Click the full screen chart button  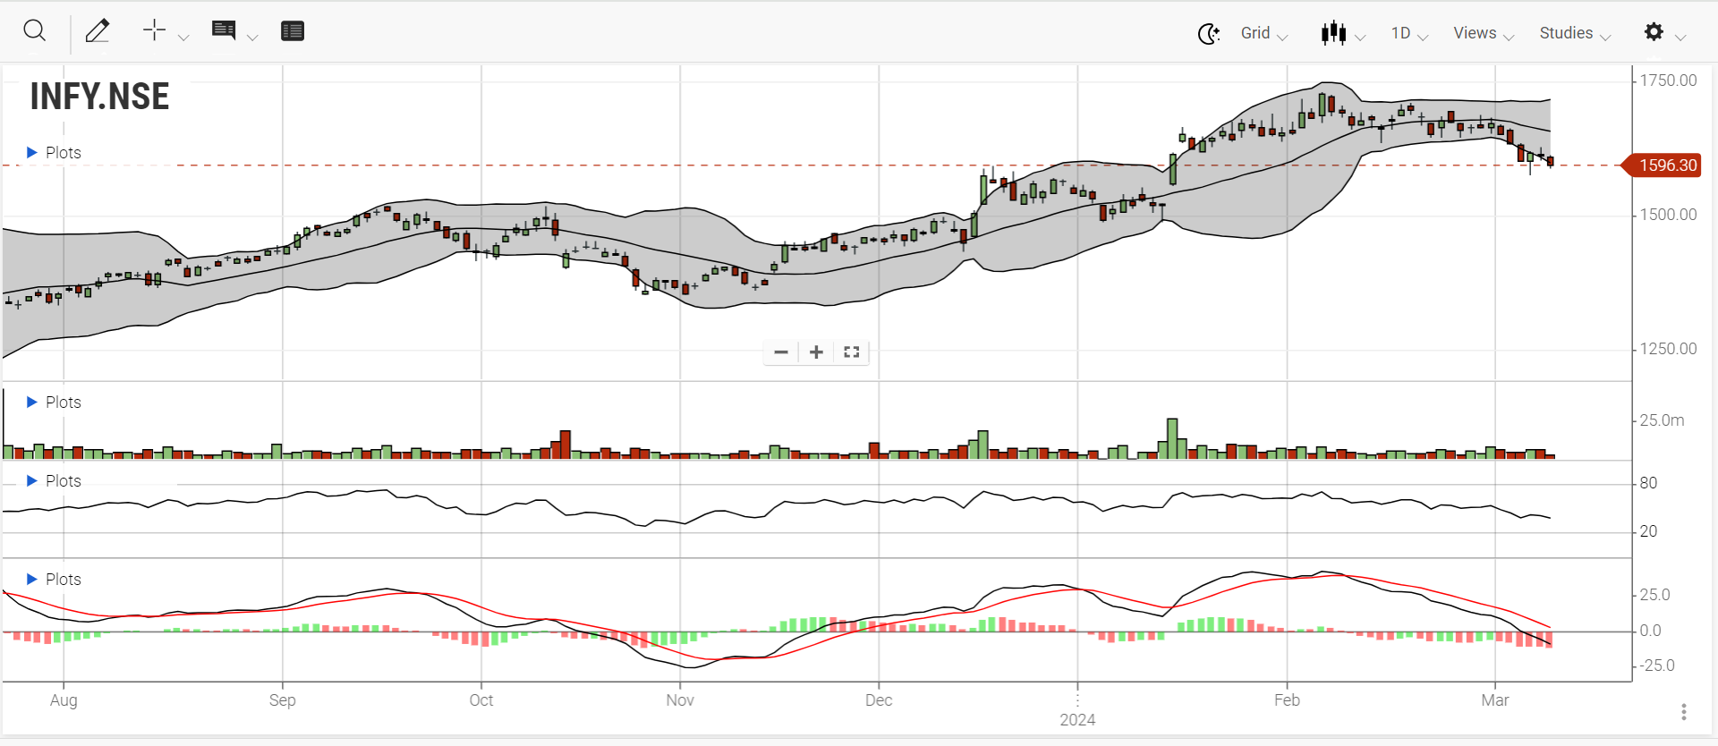click(852, 352)
